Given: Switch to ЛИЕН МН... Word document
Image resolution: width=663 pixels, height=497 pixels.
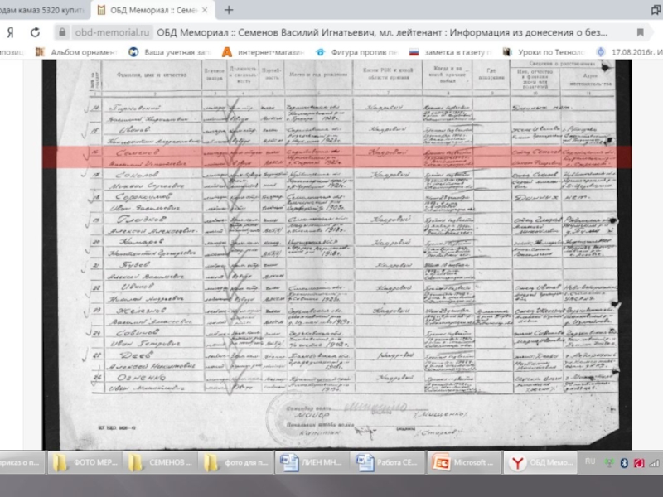Looking at the screenshot, I should (x=312, y=462).
